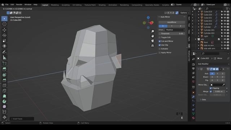Select the Poly Build tool

(4, 96)
